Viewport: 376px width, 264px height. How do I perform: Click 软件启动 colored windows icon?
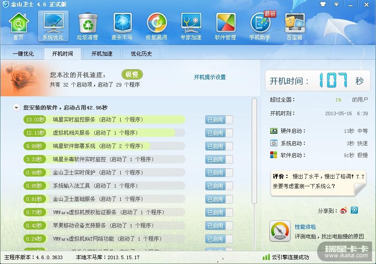pyautogui.click(x=274, y=155)
